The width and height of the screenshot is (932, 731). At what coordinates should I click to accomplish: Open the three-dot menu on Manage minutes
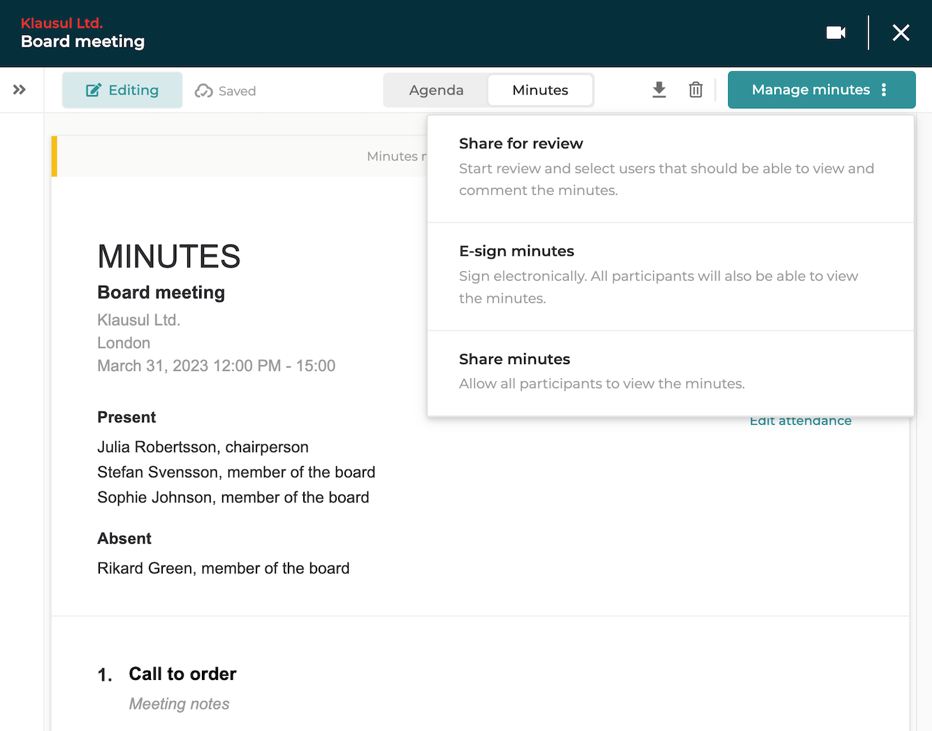tap(884, 89)
